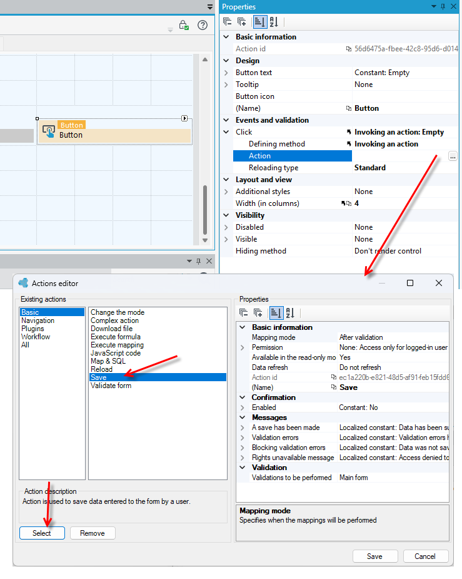Click the Select button
This screenshot has height=579, width=462.
(42, 533)
